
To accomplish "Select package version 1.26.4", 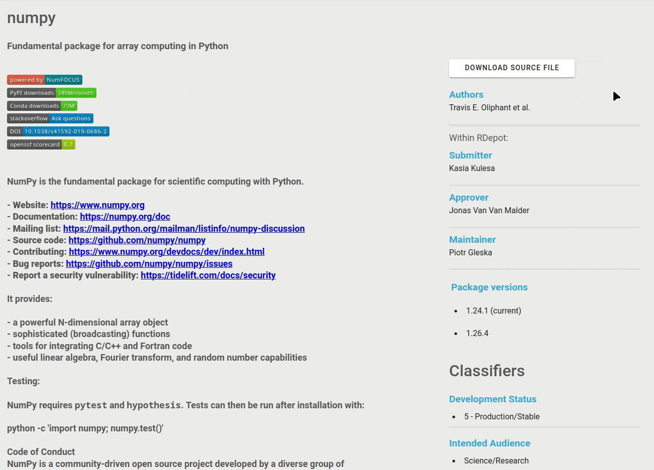I will [x=477, y=333].
